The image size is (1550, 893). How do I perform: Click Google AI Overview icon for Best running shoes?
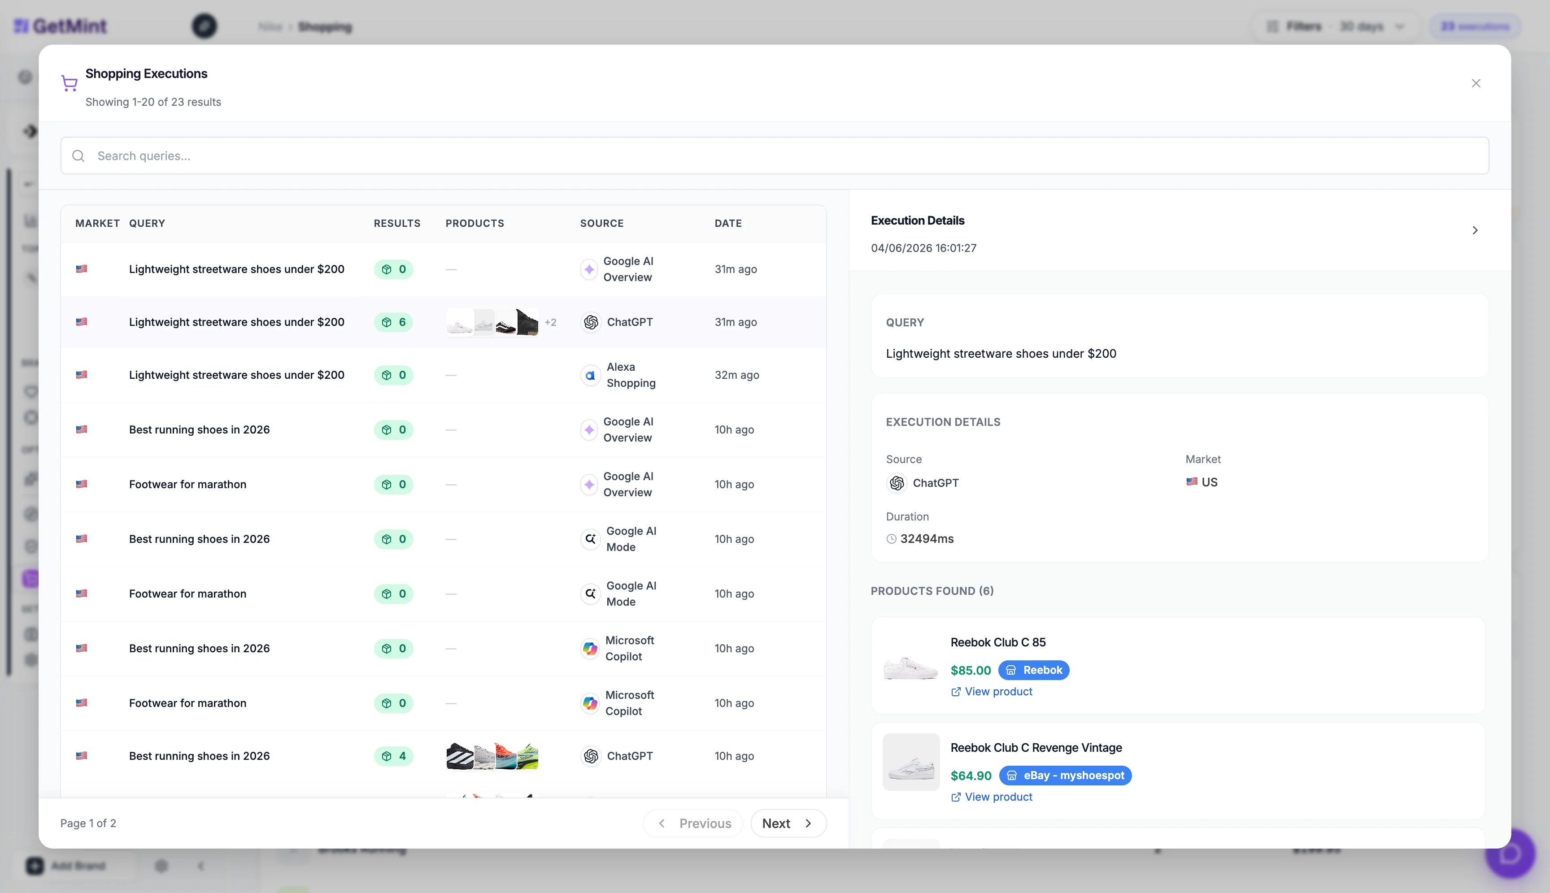tap(589, 430)
